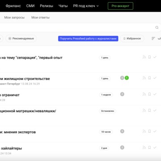Image resolution: width=161 pixels, height=161 pixels.
Task: Click RSS icon in the "сепарация" row
Action: coord(144,57)
